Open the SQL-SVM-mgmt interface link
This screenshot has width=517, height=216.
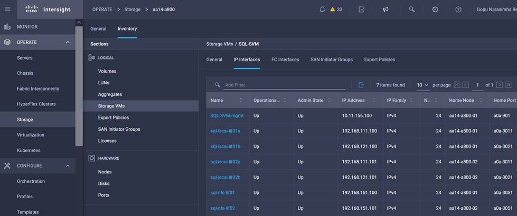(x=228, y=116)
